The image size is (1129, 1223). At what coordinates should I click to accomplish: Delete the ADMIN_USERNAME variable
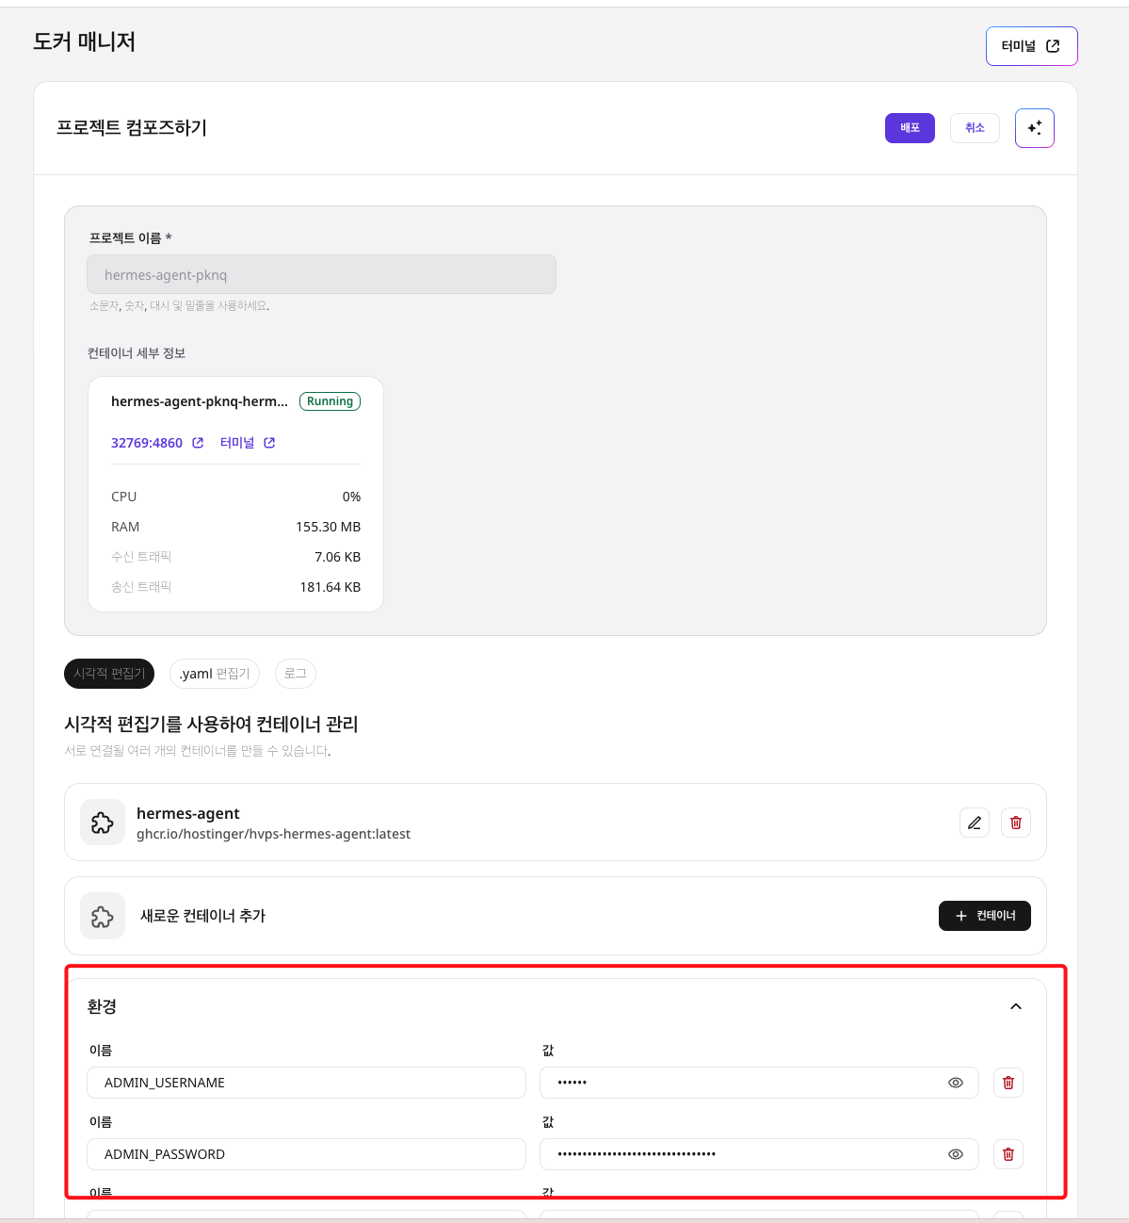pos(1008,1083)
